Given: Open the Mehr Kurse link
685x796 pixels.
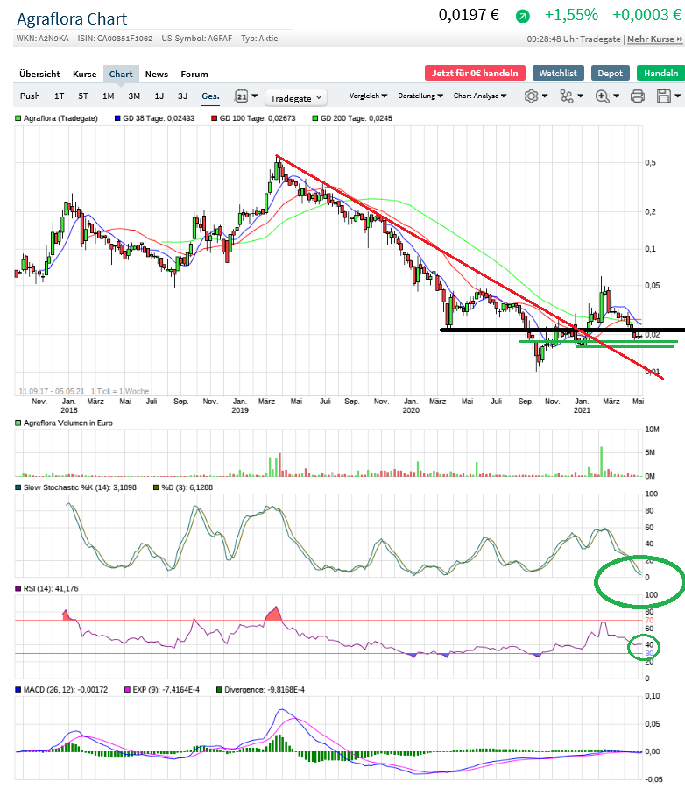Looking at the screenshot, I should (654, 39).
